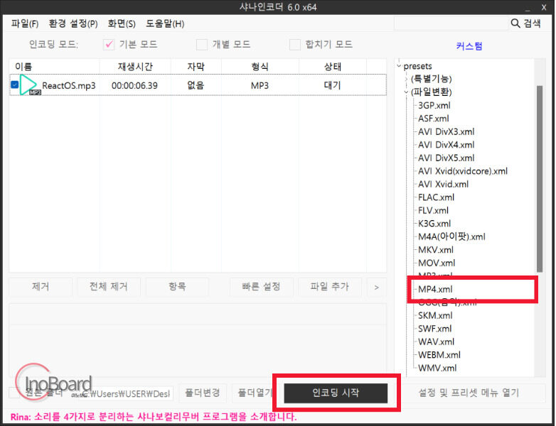This screenshot has width=556, height=426.
Task: Enable the 개별 모드 checkbox
Action: 202,45
